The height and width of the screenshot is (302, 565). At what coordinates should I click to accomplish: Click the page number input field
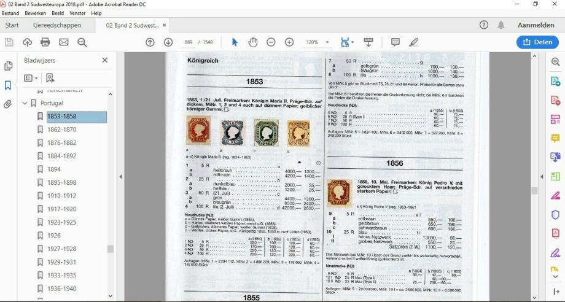pyautogui.click(x=189, y=42)
